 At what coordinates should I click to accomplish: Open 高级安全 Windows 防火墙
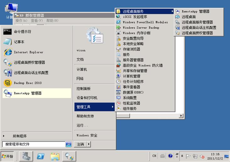145,65
